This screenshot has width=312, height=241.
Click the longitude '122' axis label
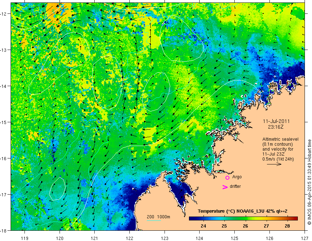tap(129, 238)
